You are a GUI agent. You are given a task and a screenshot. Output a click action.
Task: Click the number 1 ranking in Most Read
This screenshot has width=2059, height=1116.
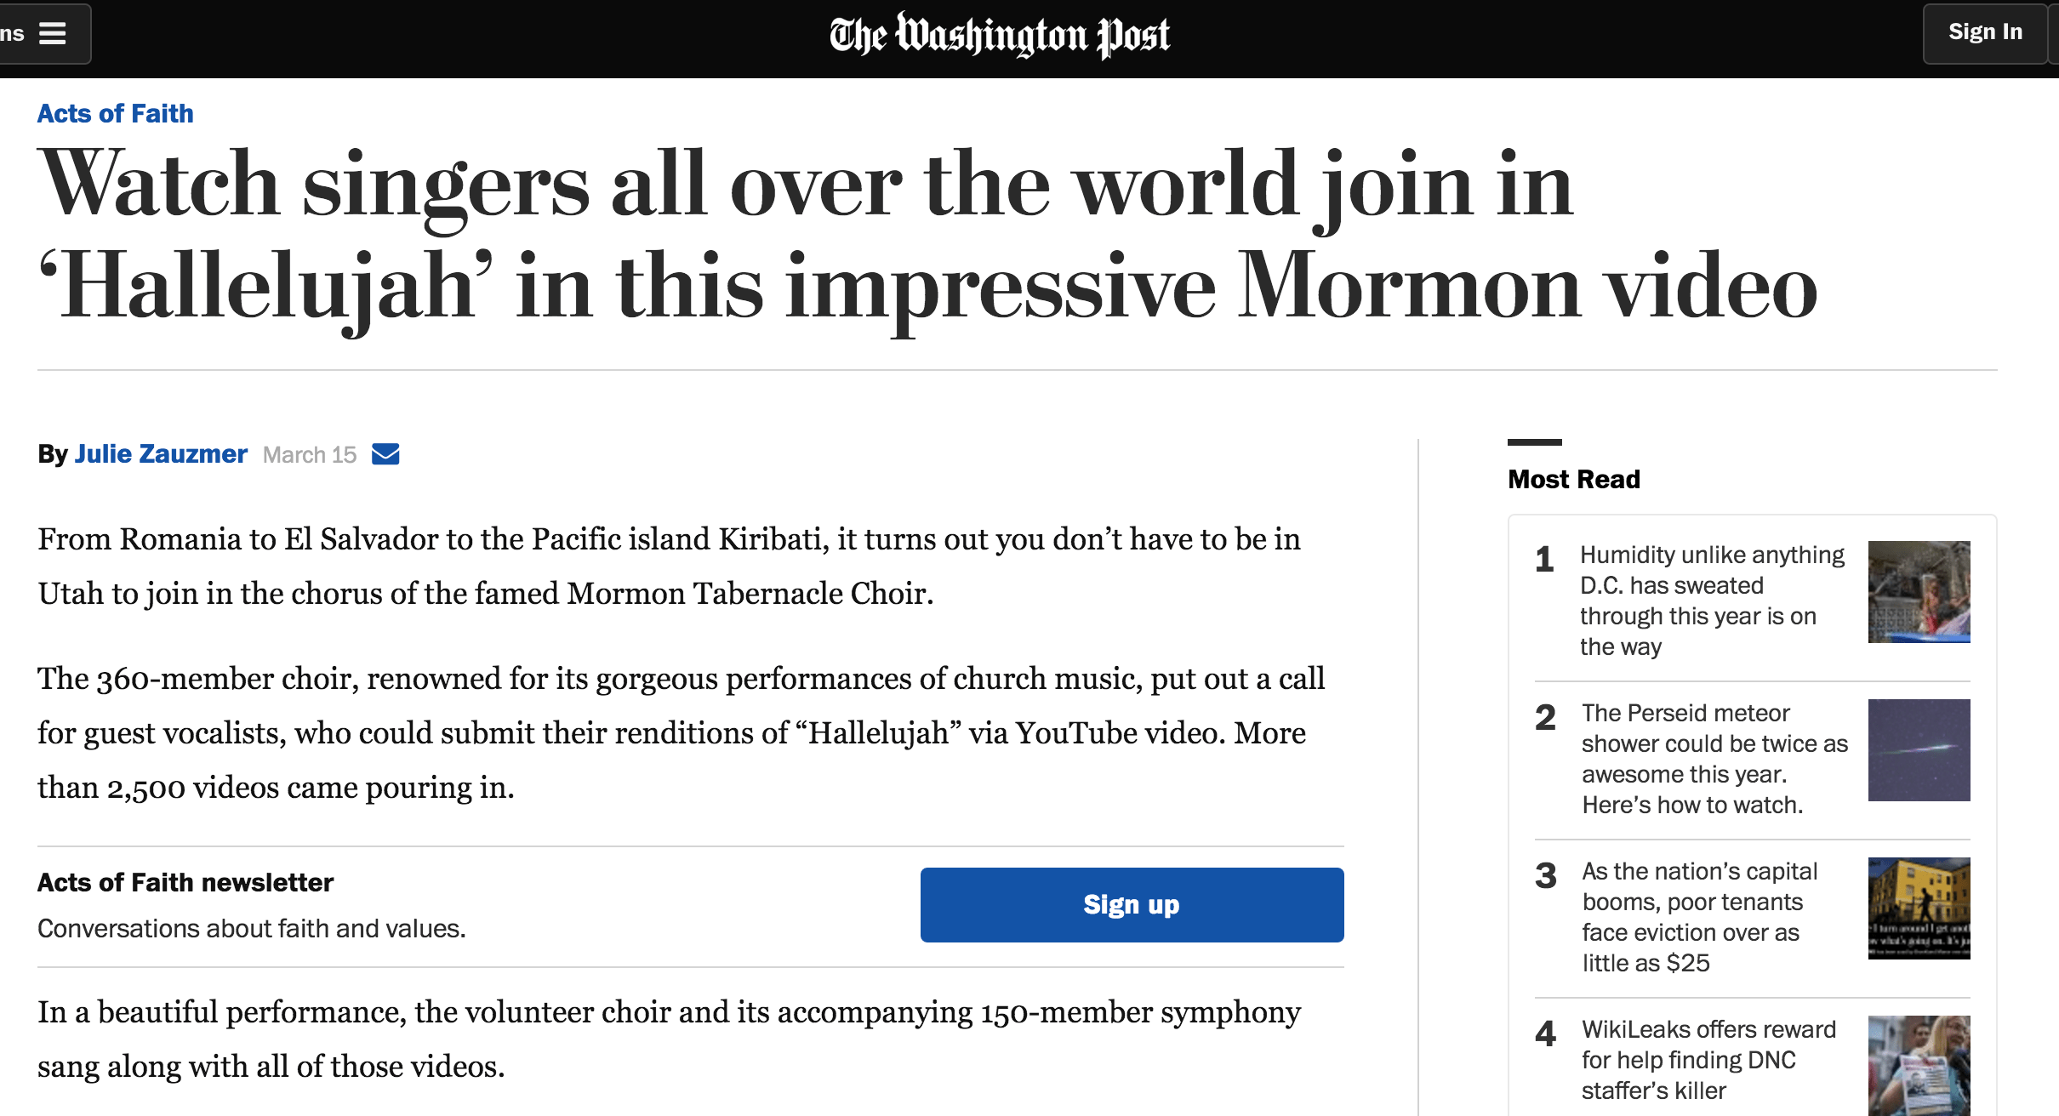[1544, 560]
